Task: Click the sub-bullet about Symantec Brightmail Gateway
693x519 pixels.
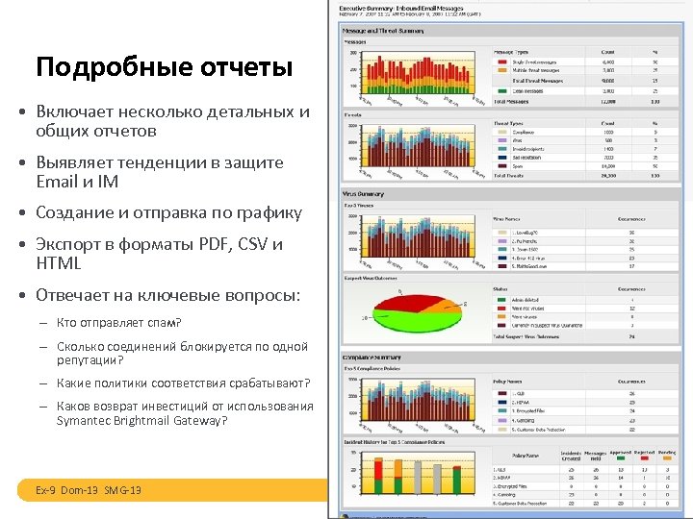Action: click(x=185, y=413)
